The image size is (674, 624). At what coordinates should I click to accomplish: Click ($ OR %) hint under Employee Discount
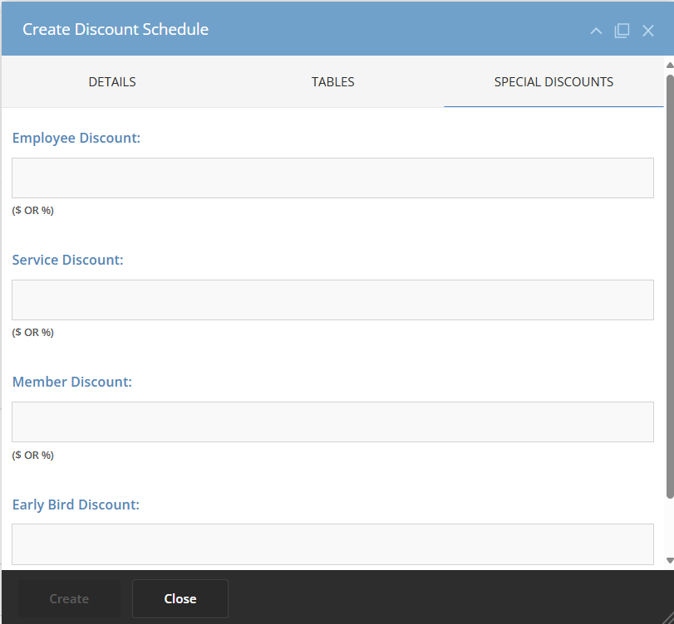[x=33, y=210]
